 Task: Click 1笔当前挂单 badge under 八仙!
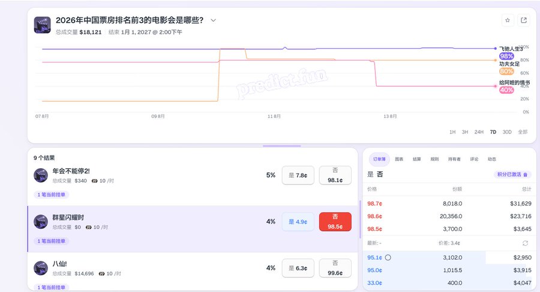pos(52,287)
